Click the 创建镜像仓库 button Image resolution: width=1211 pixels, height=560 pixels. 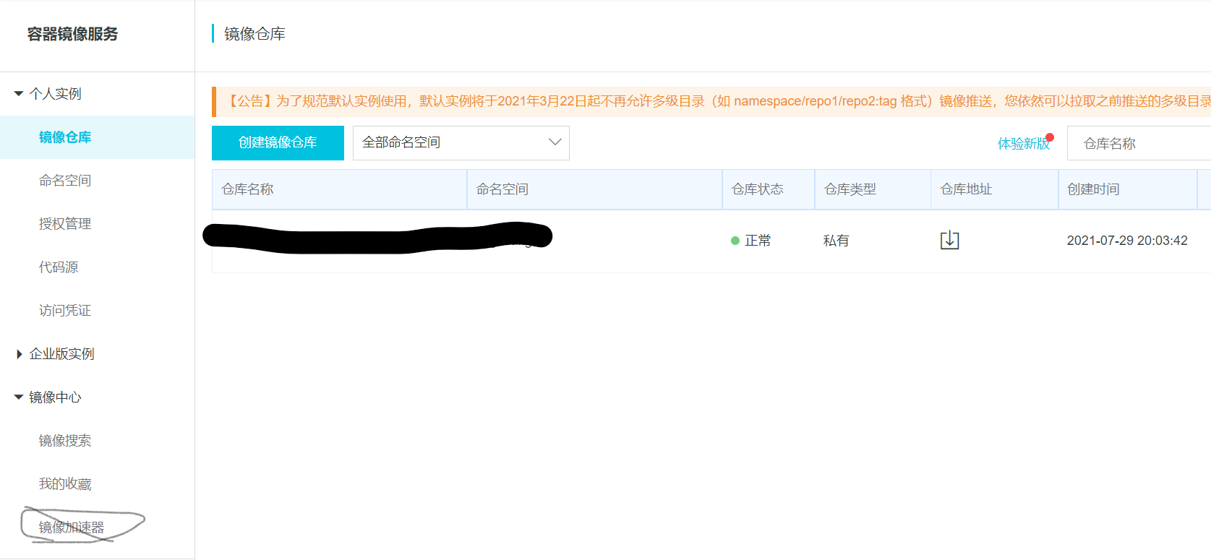(x=278, y=143)
